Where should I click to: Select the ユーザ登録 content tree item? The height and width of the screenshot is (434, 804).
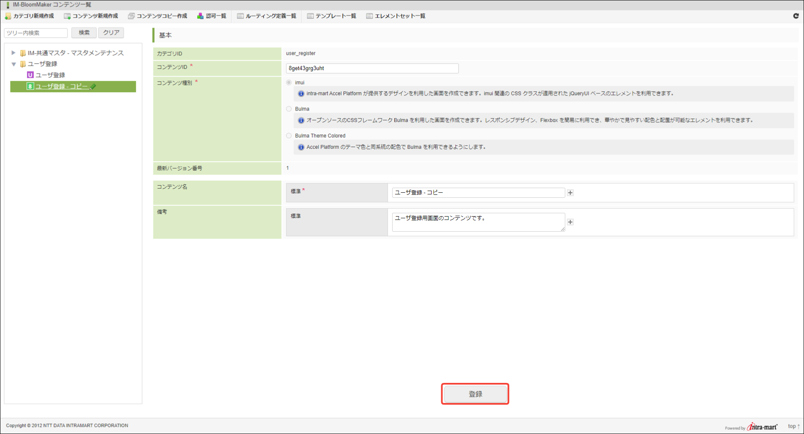click(x=50, y=75)
